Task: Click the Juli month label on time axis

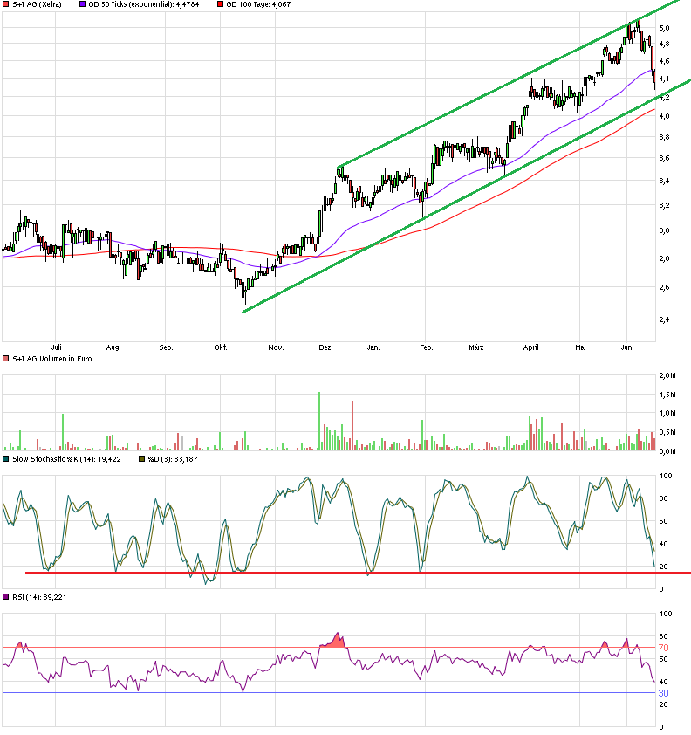Action: (x=58, y=347)
